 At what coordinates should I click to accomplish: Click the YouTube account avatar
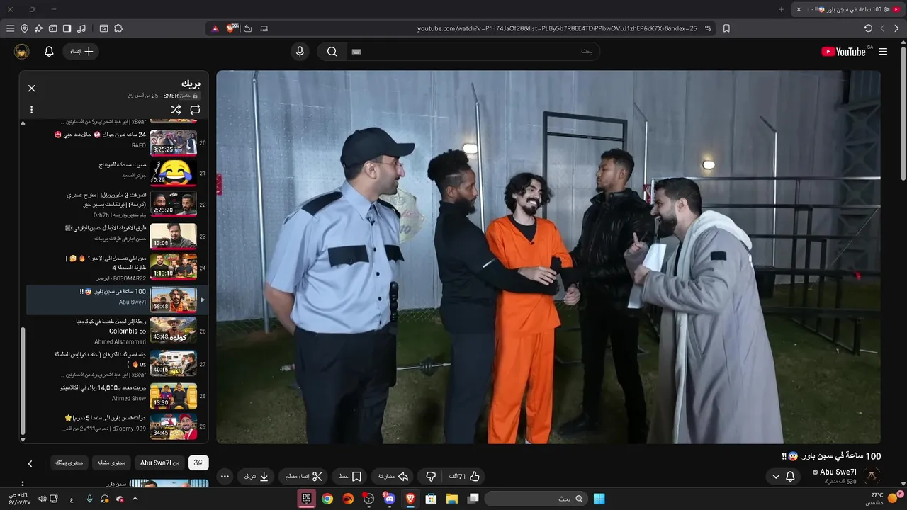(22, 51)
